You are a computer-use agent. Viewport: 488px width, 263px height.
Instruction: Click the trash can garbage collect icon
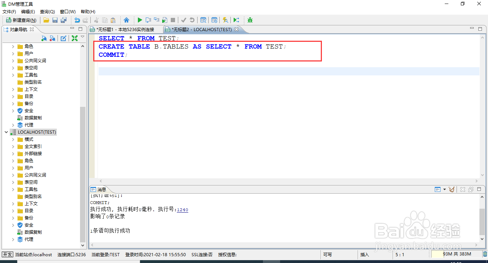click(485, 254)
